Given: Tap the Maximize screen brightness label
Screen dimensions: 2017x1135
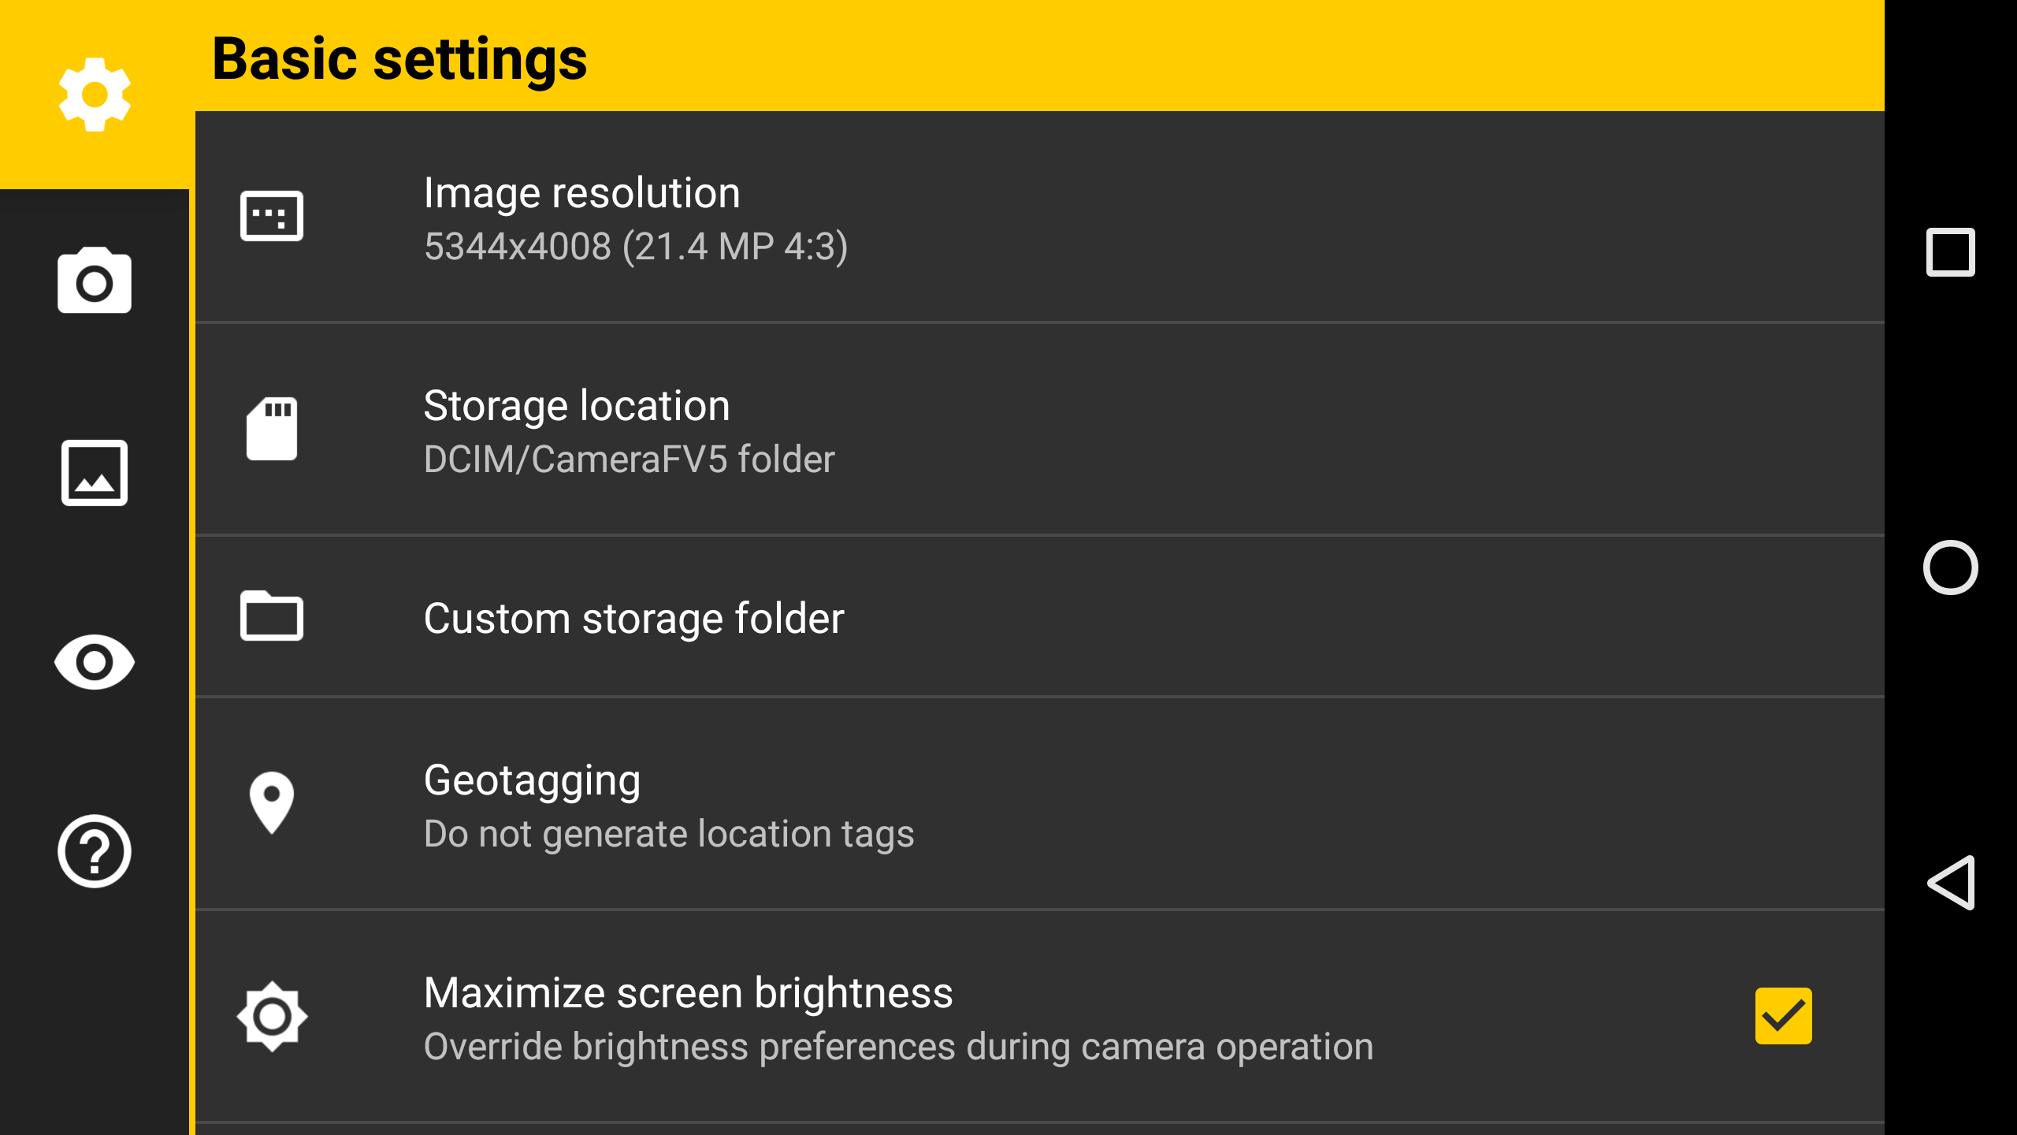Looking at the screenshot, I should click(688, 993).
